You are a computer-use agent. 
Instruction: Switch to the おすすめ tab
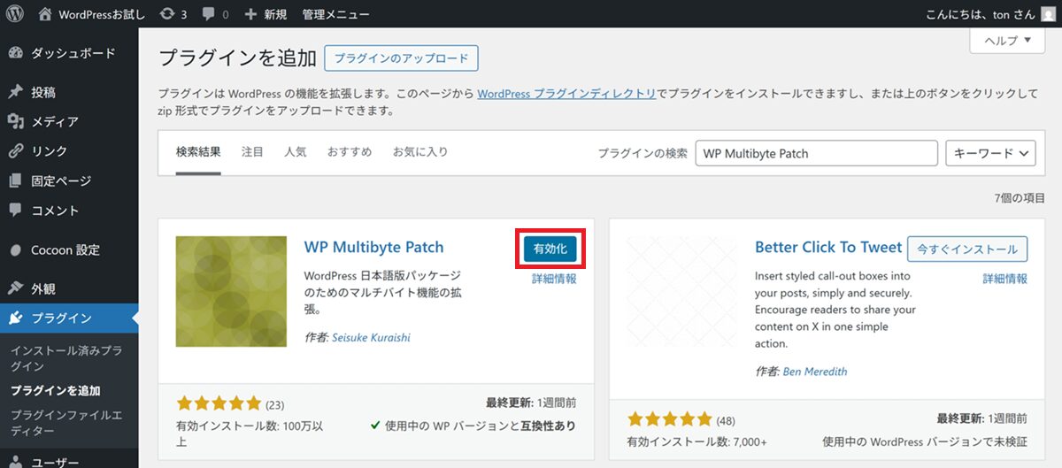pyautogui.click(x=349, y=152)
